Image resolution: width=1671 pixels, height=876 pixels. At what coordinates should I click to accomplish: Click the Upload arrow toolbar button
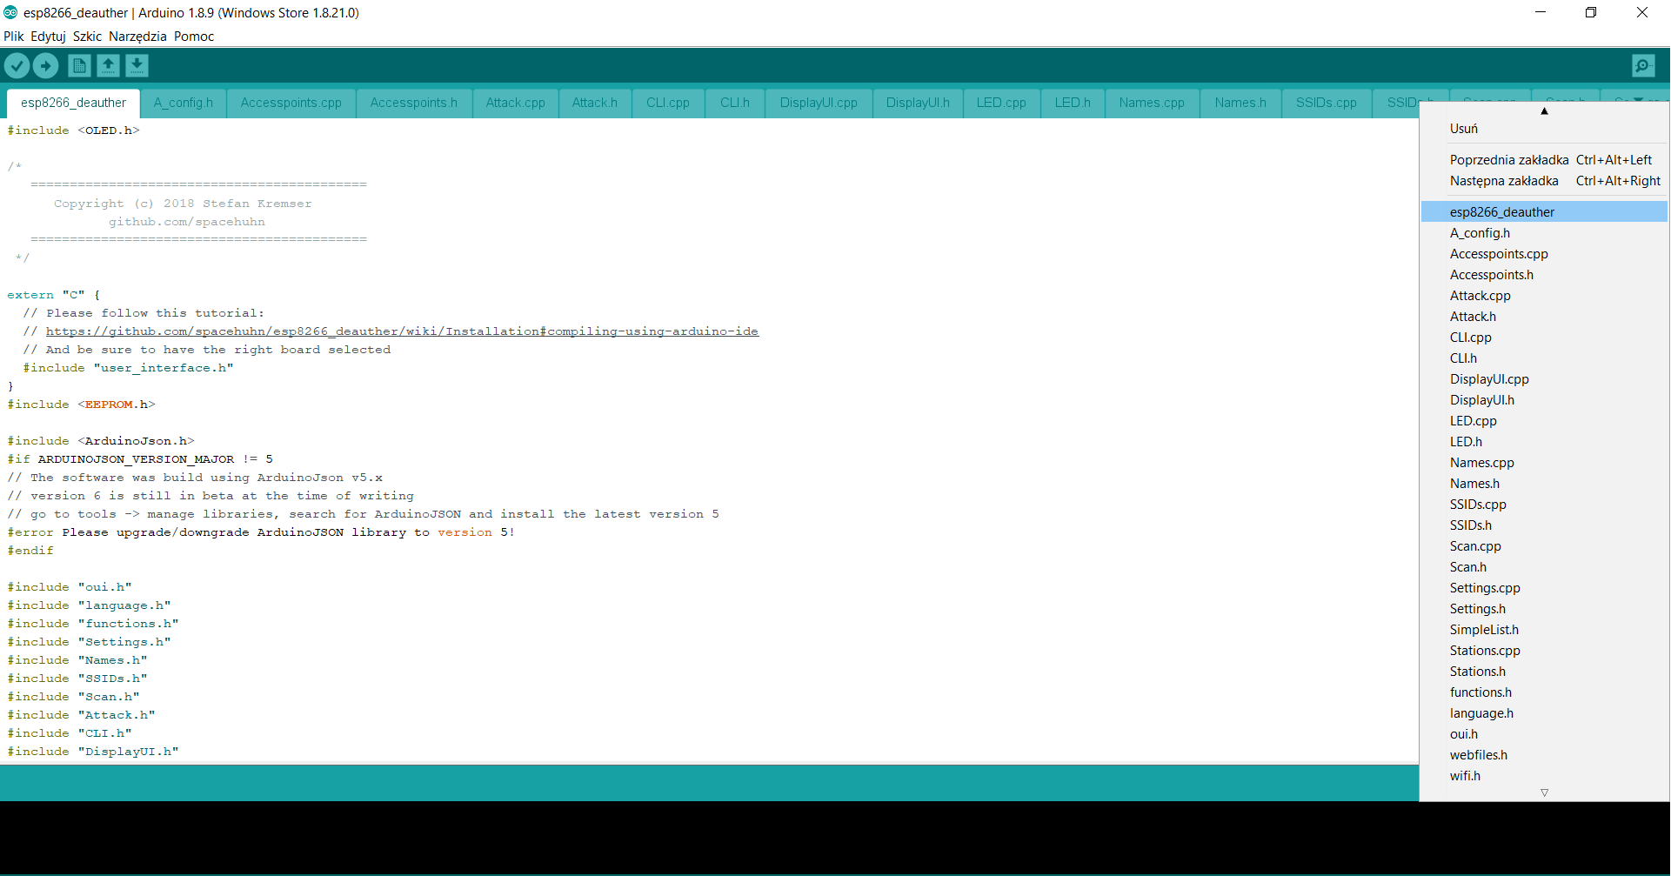[45, 65]
